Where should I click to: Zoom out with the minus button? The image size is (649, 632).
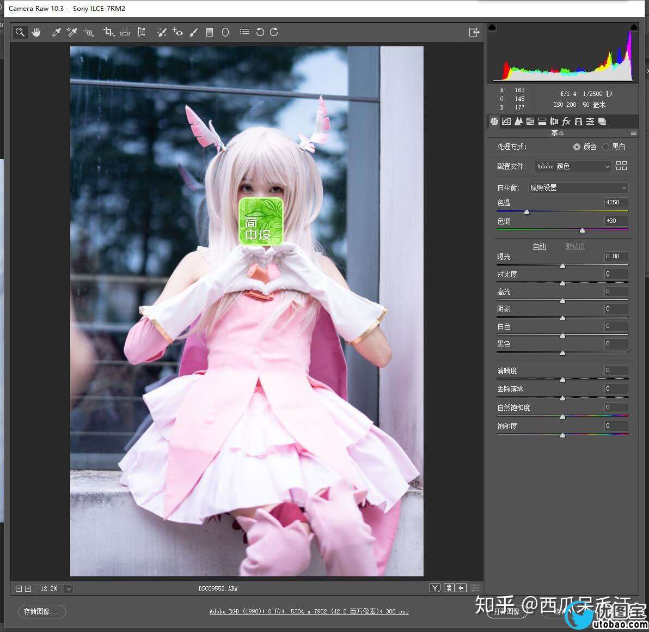tap(19, 588)
